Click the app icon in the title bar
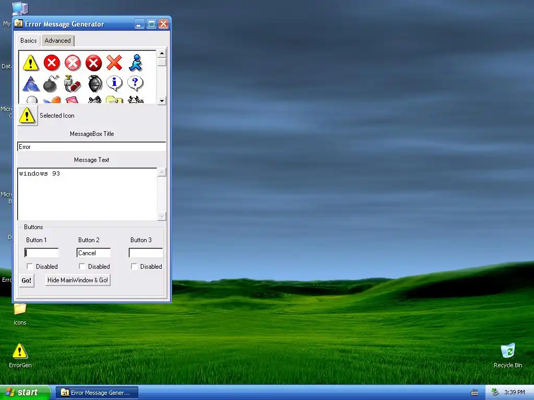 (18, 23)
